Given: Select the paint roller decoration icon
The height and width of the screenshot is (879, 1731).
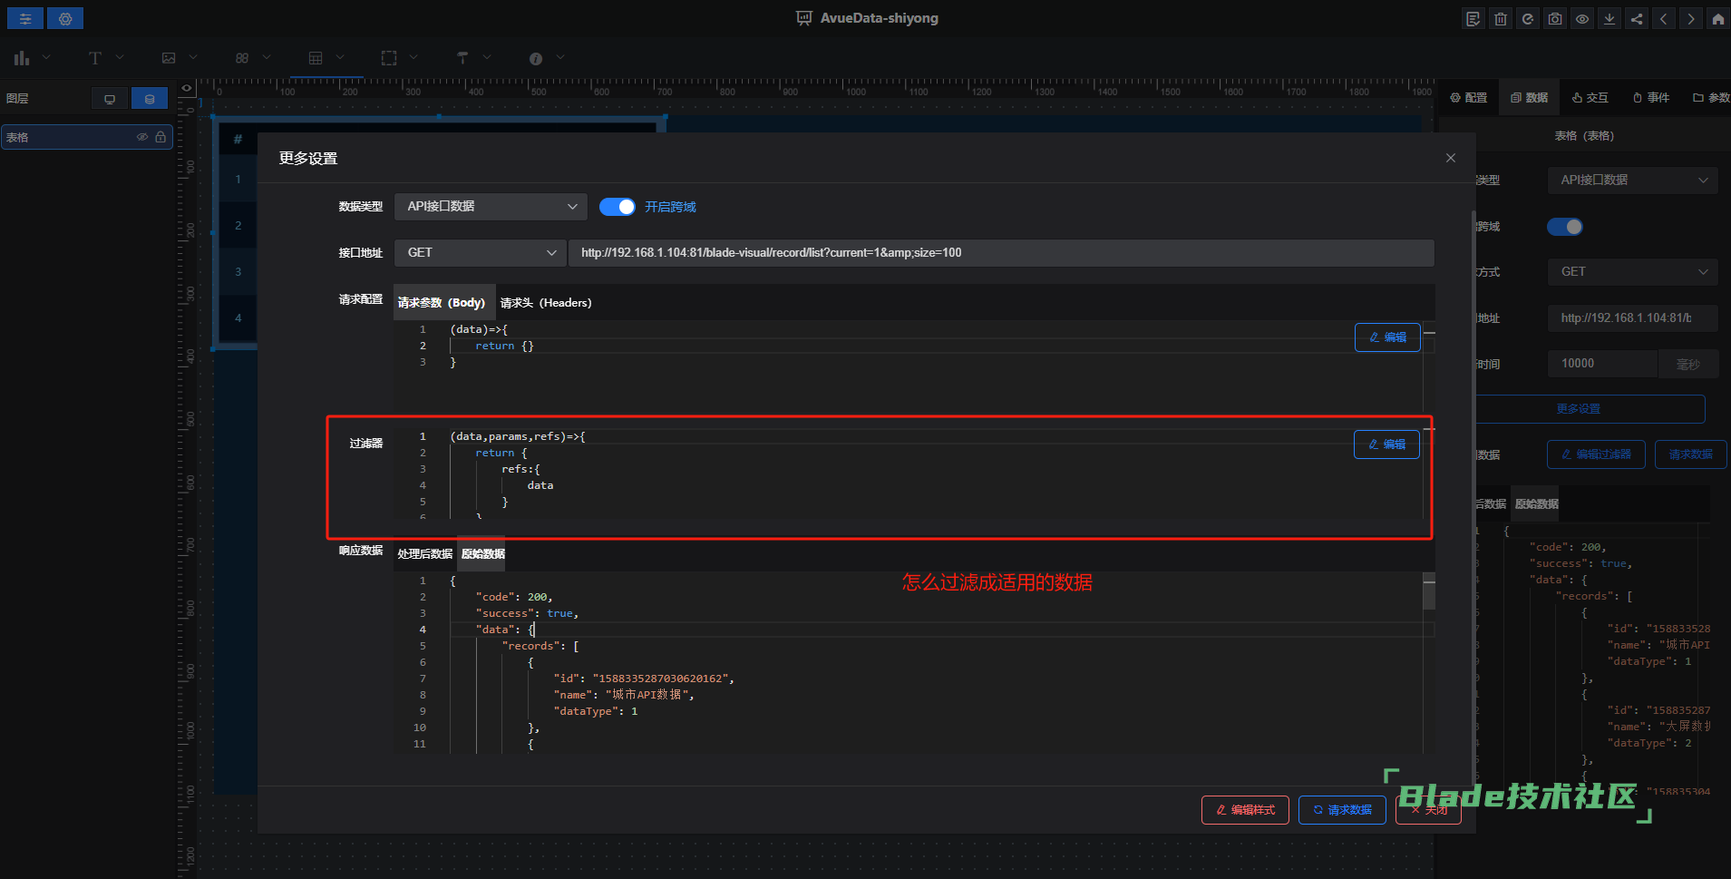Looking at the screenshot, I should (x=462, y=58).
